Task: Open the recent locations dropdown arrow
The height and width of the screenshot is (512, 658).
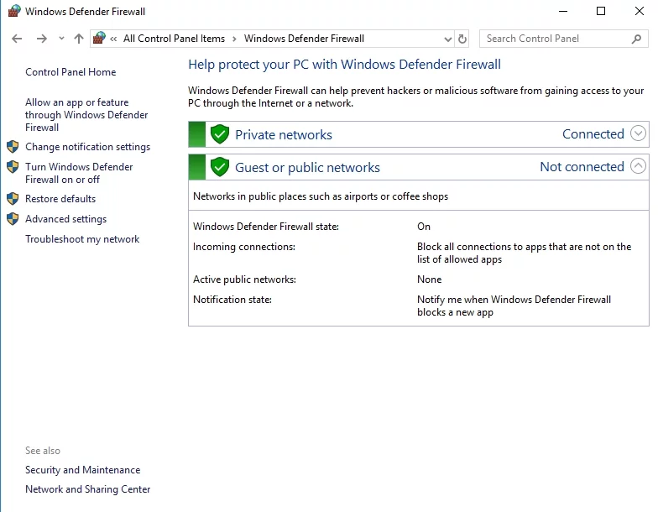Action: tap(61, 39)
